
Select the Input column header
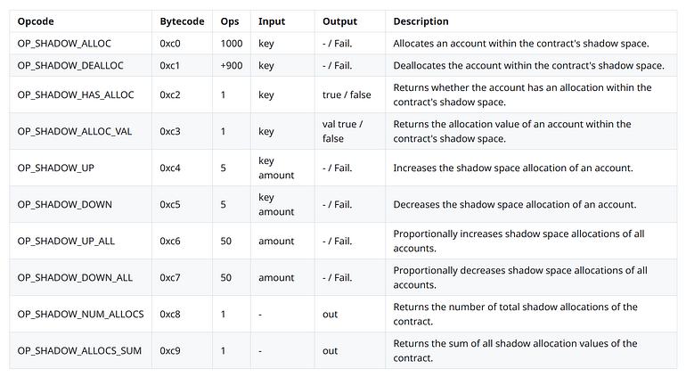(x=272, y=21)
